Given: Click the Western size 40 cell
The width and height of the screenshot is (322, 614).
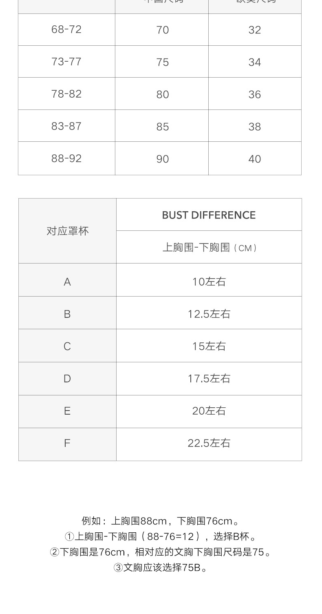Looking at the screenshot, I should [255, 159].
